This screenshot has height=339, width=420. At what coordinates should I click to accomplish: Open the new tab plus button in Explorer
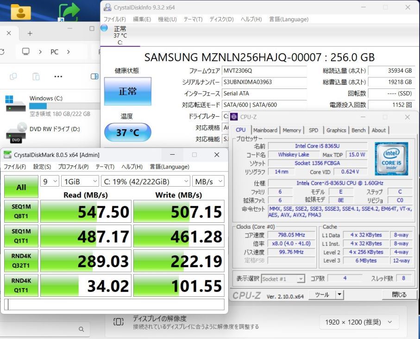click(30, 33)
